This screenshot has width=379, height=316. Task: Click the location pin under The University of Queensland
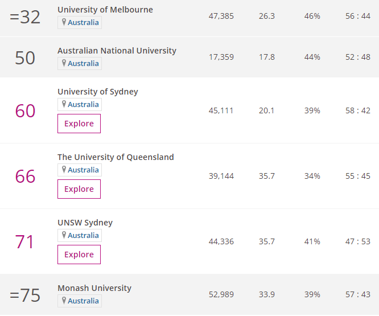pyautogui.click(x=64, y=170)
